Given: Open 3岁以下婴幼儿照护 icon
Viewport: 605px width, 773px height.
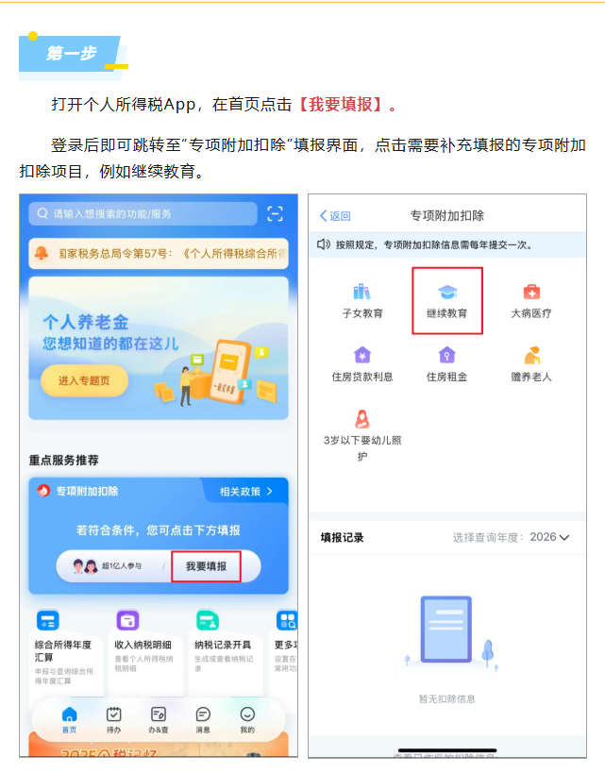Looking at the screenshot, I should 362,419.
